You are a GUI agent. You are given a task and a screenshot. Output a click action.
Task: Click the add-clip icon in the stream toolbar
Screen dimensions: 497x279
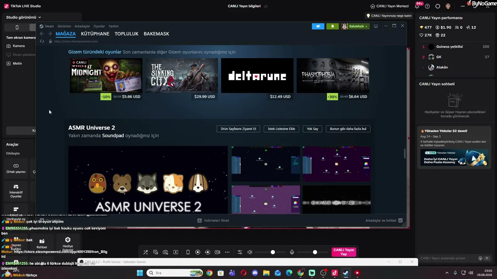tap(176, 252)
